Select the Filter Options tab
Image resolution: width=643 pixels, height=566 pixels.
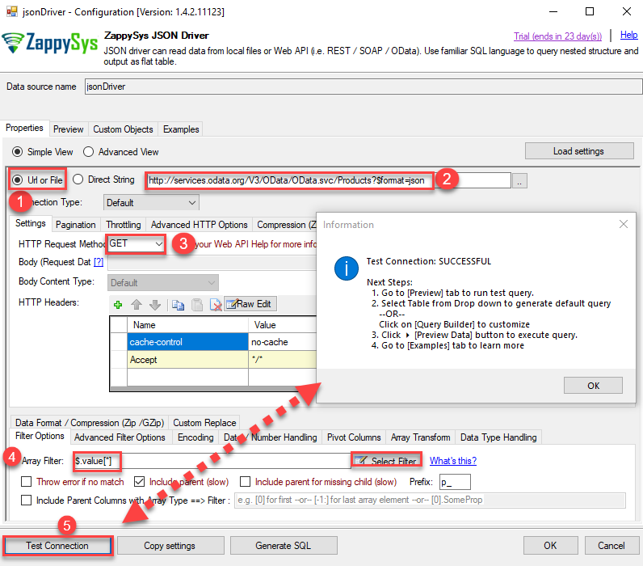pos(40,436)
